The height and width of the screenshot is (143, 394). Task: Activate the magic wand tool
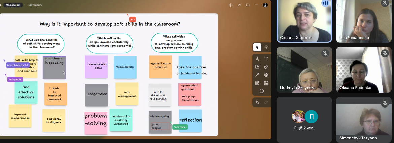click(266, 47)
